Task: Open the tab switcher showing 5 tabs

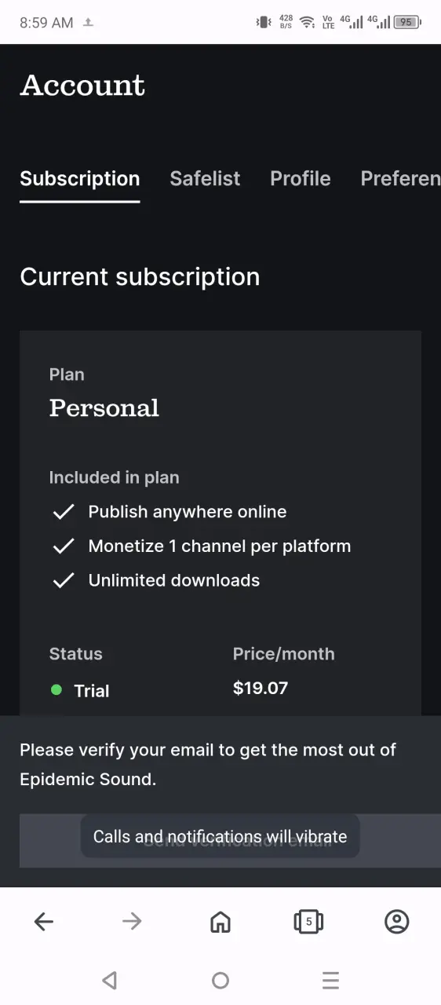Action: (x=308, y=921)
